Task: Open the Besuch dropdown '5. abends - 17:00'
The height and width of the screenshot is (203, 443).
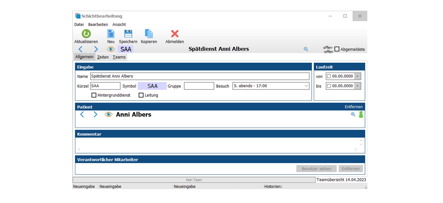Action: 271,86
